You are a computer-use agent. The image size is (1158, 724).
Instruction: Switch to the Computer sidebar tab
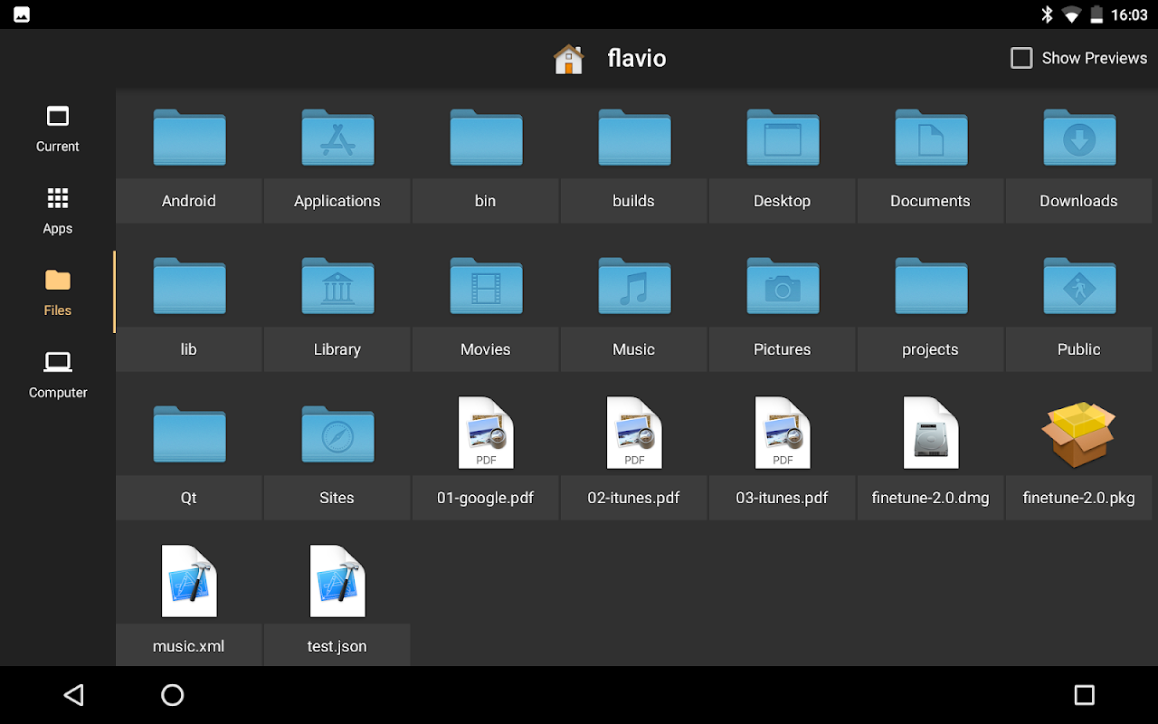coord(58,375)
